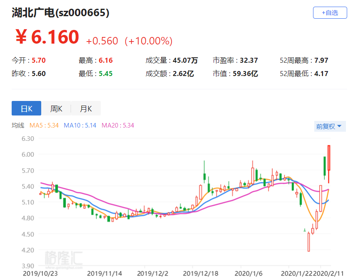
Task: Switch to the 月K monthly chart tab
Action: pos(86,108)
